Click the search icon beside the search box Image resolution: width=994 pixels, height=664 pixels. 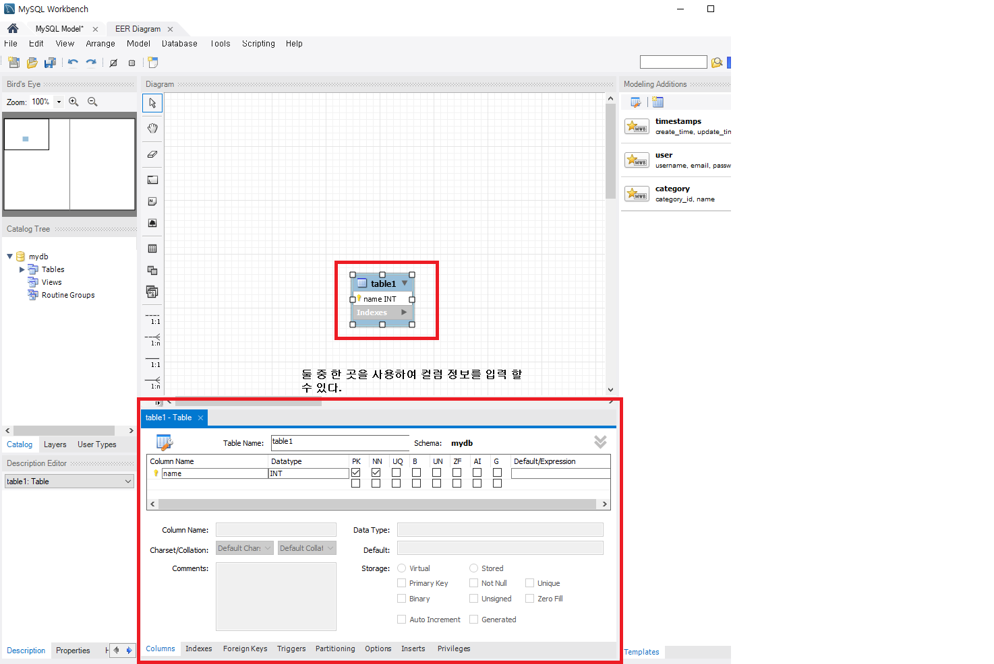click(x=717, y=63)
